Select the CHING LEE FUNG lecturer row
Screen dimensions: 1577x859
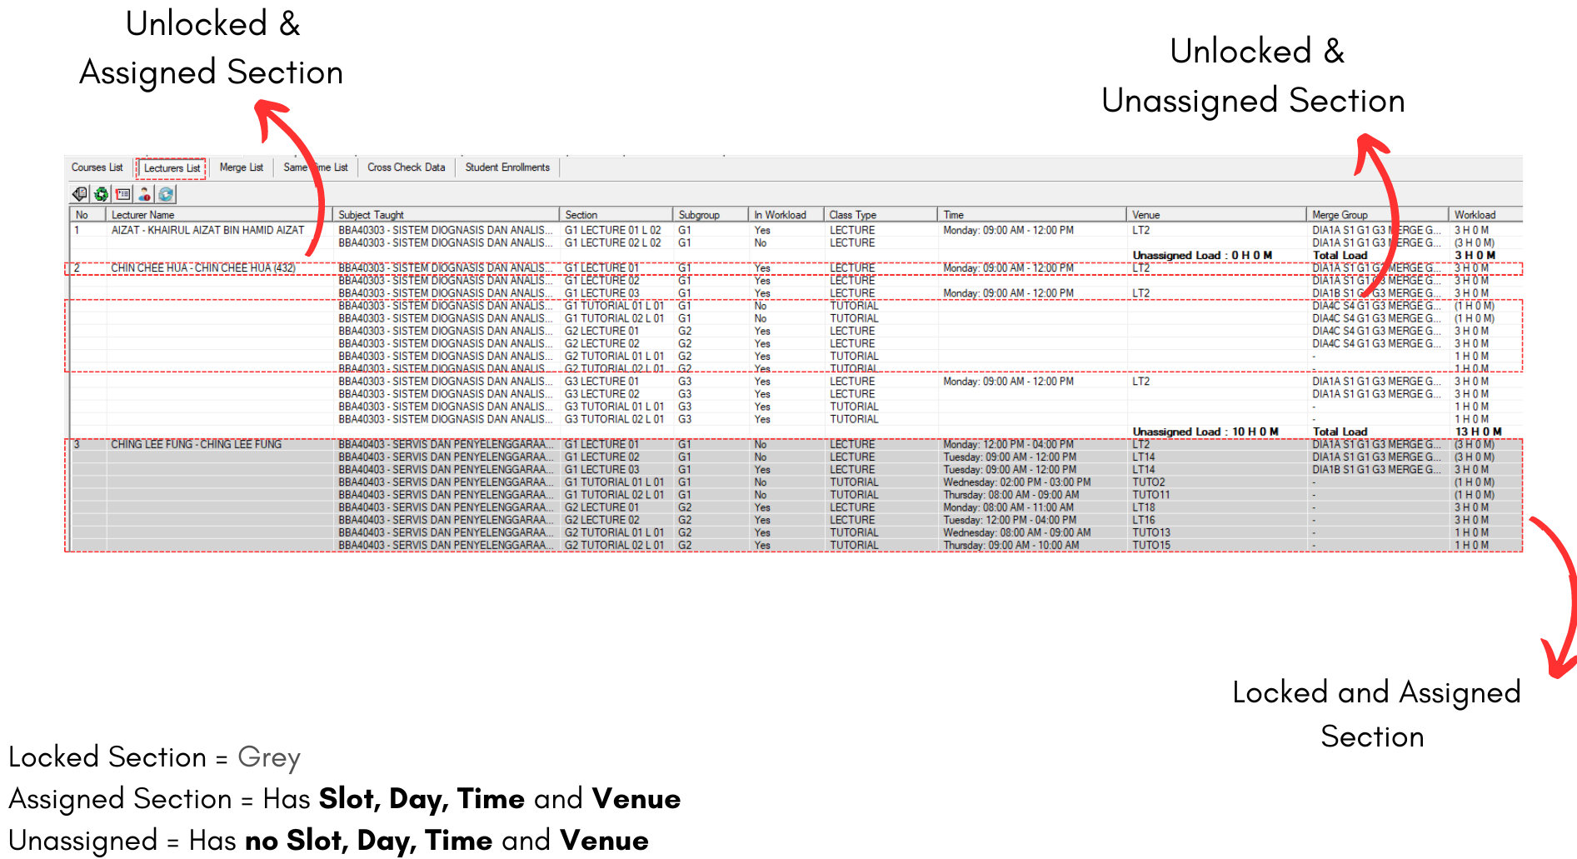196,445
